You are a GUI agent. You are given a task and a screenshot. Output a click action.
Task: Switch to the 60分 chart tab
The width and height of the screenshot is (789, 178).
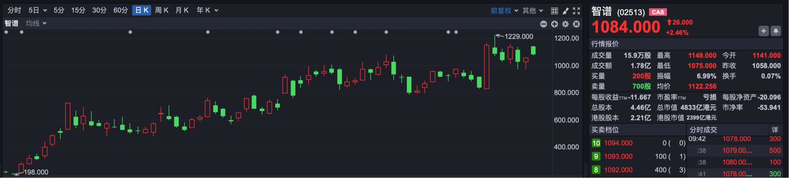tap(120, 10)
